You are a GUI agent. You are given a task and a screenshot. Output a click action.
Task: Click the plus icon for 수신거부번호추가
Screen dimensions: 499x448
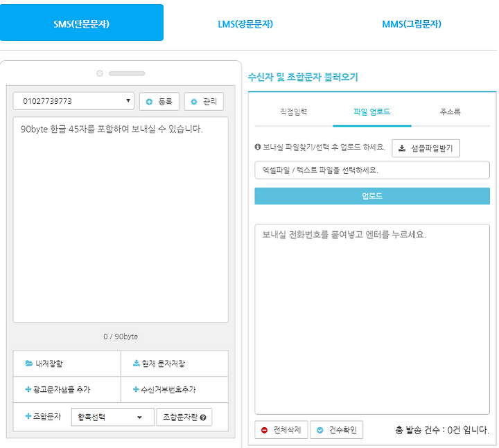[x=136, y=389]
